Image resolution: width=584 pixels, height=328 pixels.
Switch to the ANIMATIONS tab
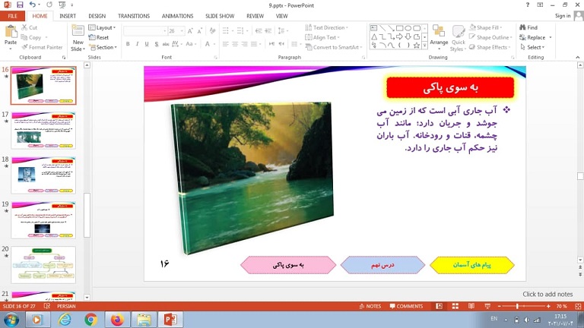pos(177,15)
